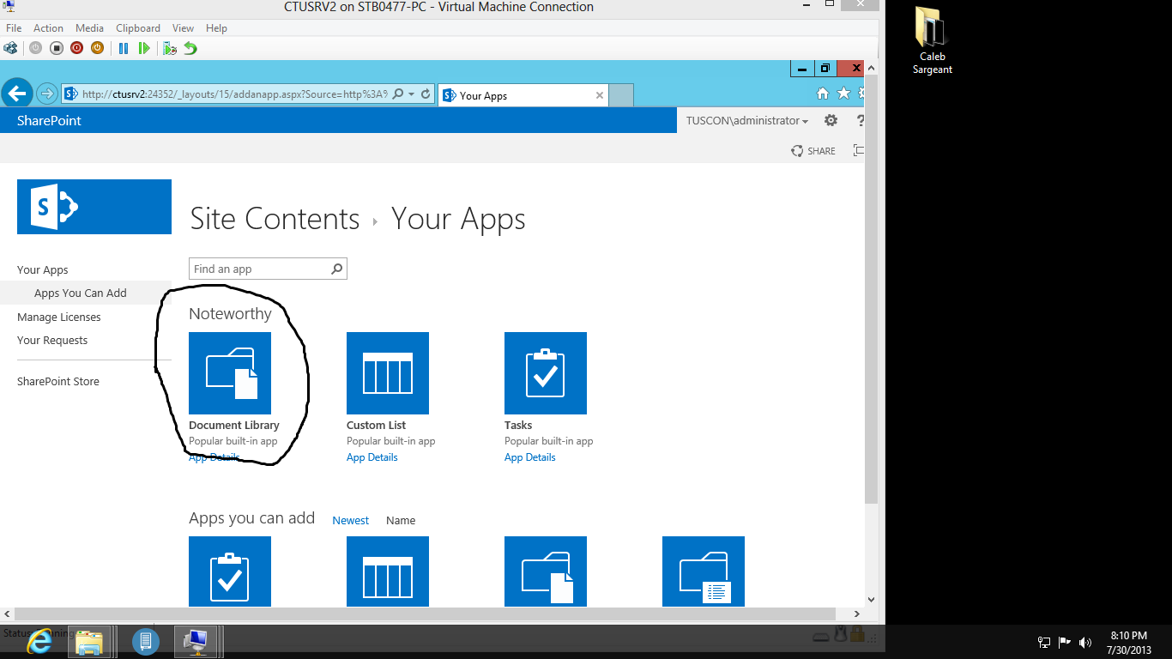Open the address bar dropdown arrow
Image resolution: width=1172 pixels, height=659 pixels.
[412, 94]
